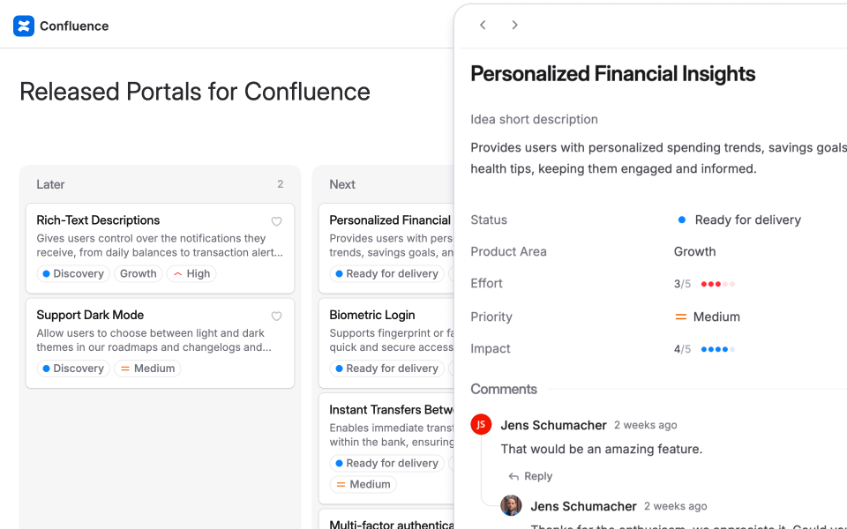The width and height of the screenshot is (847, 529).
Task: Change the Medium priority field value
Action: coord(708,317)
